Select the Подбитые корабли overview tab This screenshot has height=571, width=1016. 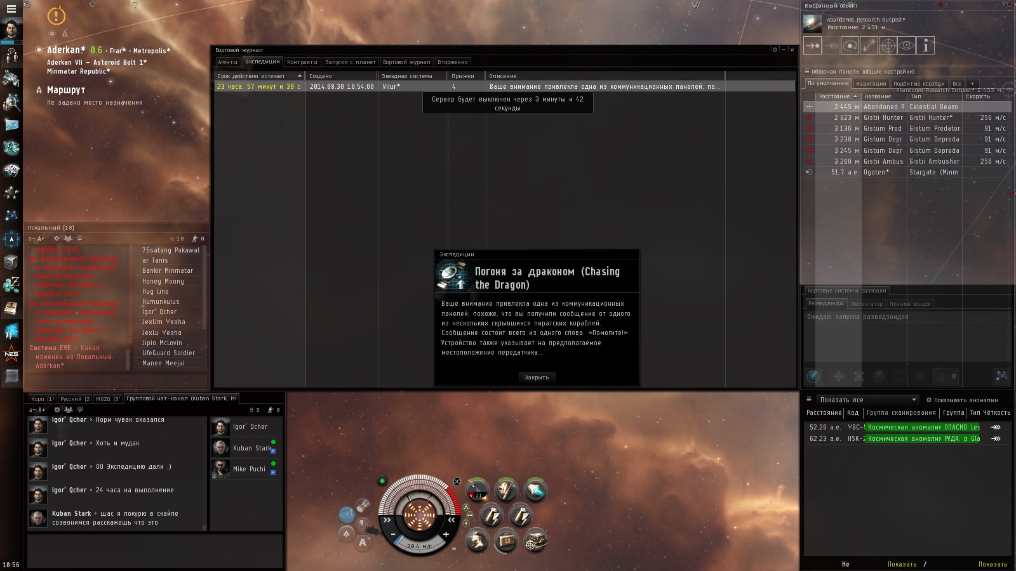pos(919,84)
